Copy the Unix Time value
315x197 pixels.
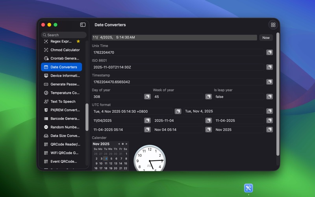click(269, 52)
